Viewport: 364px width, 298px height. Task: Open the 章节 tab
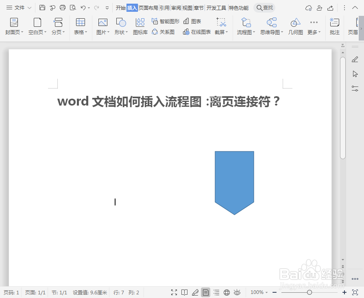pyautogui.click(x=199, y=8)
